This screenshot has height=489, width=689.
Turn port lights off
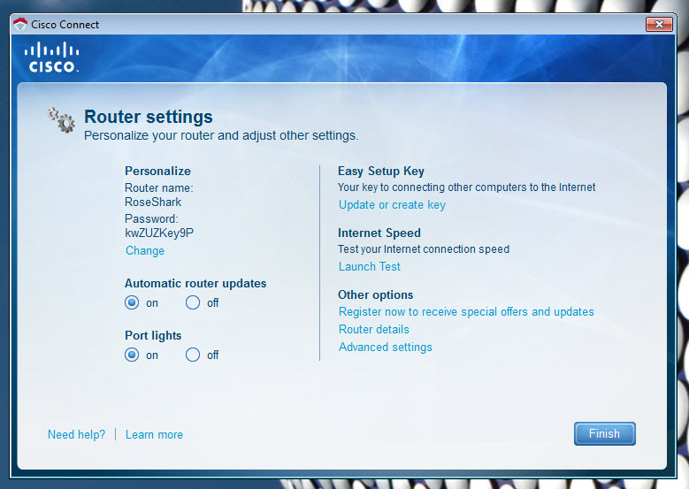coord(193,355)
